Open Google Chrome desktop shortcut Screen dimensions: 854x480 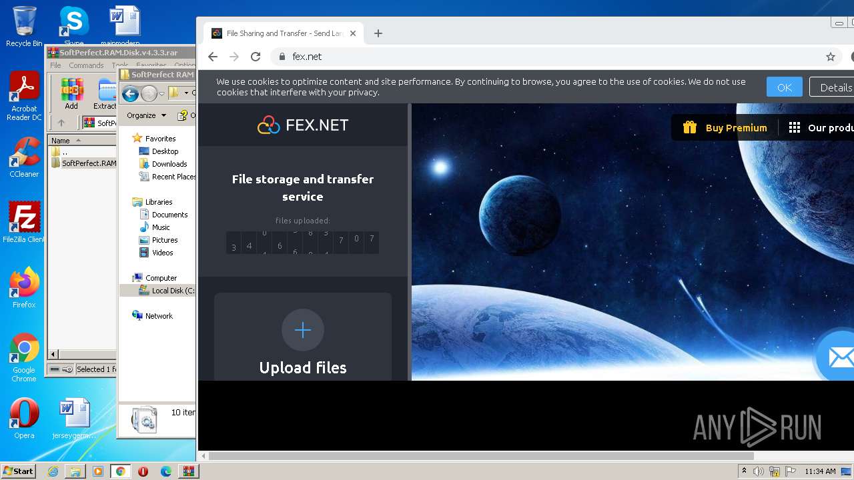point(24,358)
